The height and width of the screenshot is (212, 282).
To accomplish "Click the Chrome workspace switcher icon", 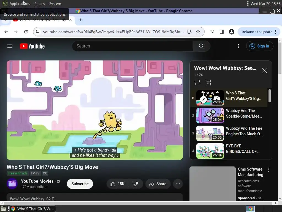I will [x=250, y=209].
